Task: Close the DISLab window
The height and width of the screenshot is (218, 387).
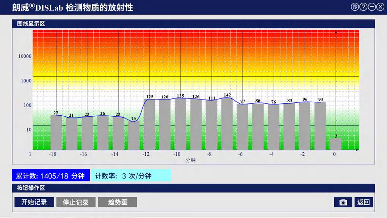Action: click(380, 7)
